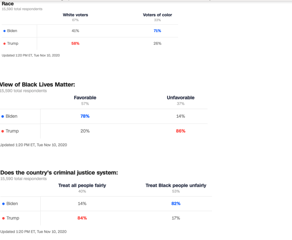Image resolution: width=292 pixels, height=240 pixels.
Task: Click Biden's 82% Treat Black people unfairly value
Action: coord(176,204)
